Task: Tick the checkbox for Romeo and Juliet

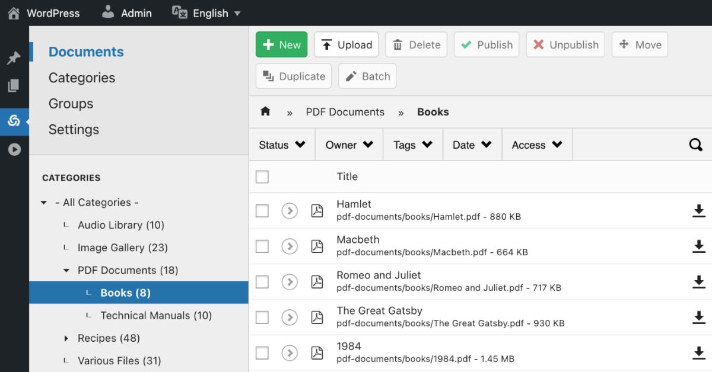Action: click(x=262, y=282)
